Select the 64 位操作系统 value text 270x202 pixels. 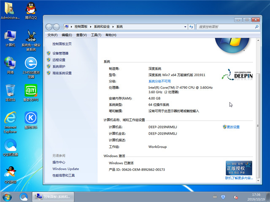159,105
